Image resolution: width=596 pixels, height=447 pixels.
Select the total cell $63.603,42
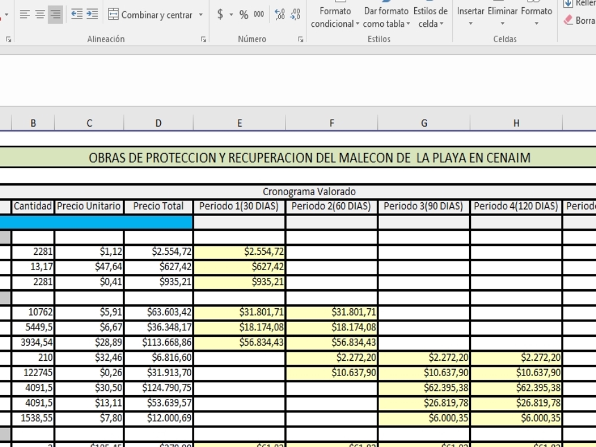click(x=159, y=312)
